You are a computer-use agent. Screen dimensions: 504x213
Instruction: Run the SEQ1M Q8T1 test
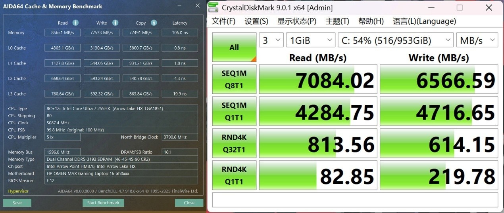pyautogui.click(x=234, y=79)
